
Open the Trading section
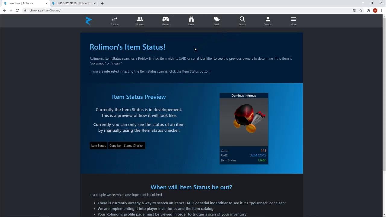(x=114, y=21)
